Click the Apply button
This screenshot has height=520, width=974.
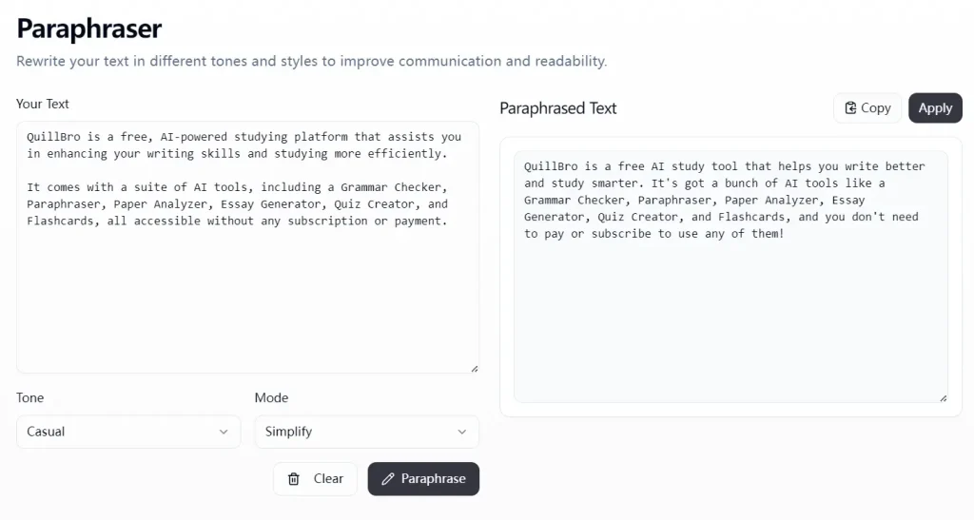935,108
